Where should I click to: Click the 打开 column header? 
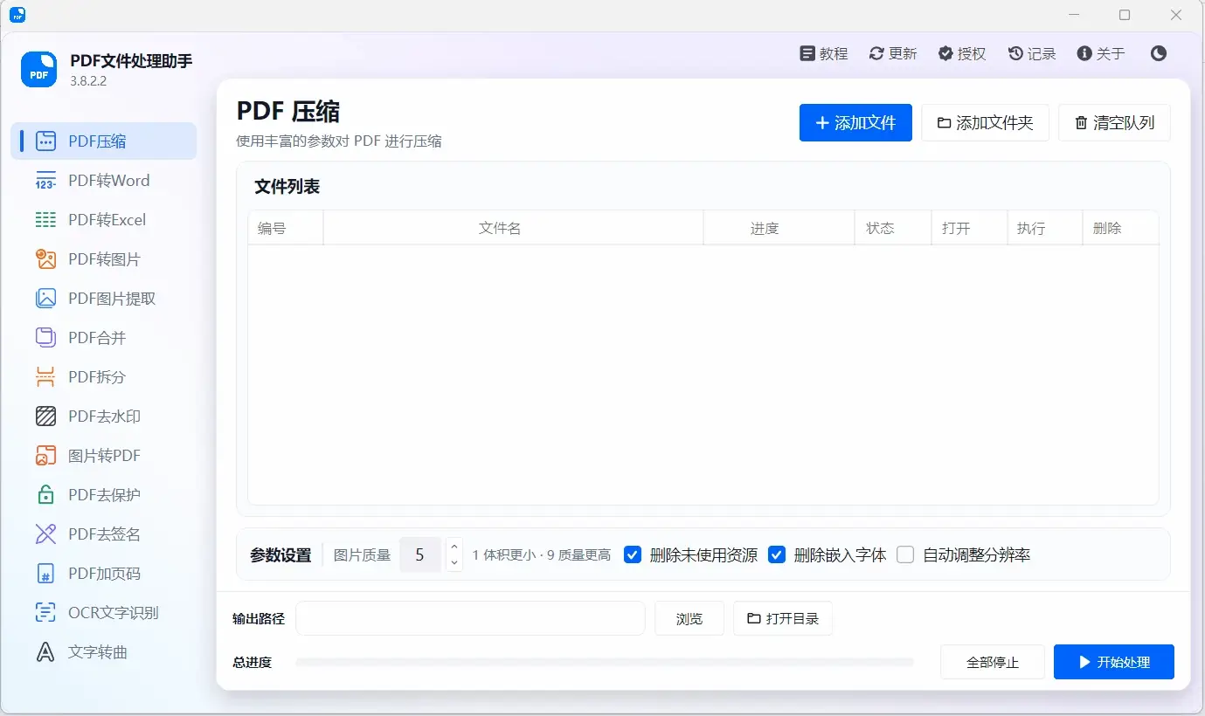(968, 228)
